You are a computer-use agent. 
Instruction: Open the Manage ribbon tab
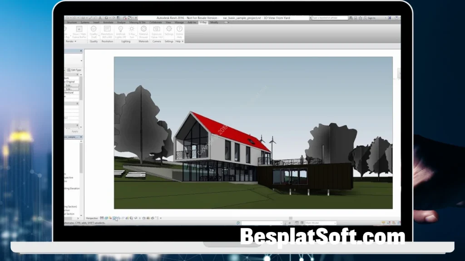[x=179, y=23]
